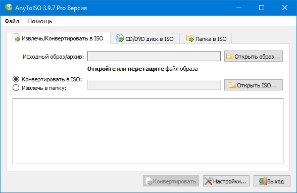The image size is (297, 193).
Task: Click the document icon on Извлечь/Конвертировать tab
Action: (16, 37)
